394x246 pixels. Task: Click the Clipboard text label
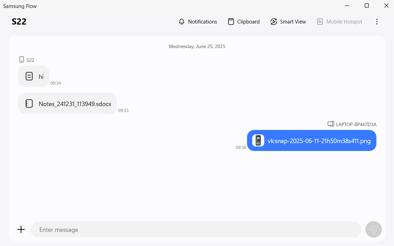point(248,21)
